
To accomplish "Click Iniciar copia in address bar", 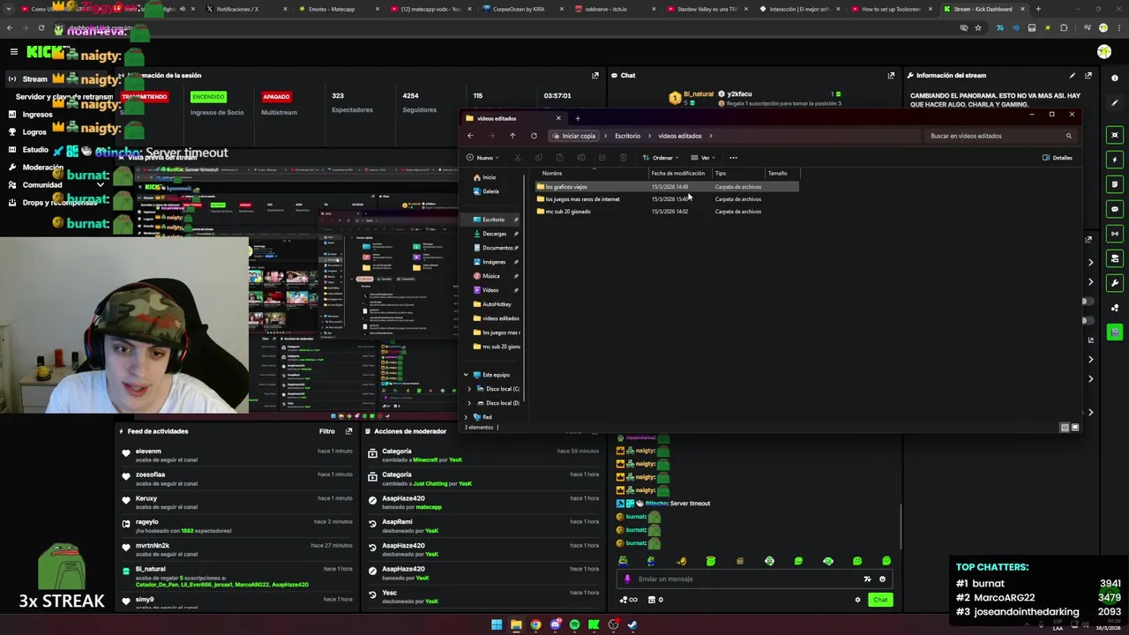I will coord(574,136).
